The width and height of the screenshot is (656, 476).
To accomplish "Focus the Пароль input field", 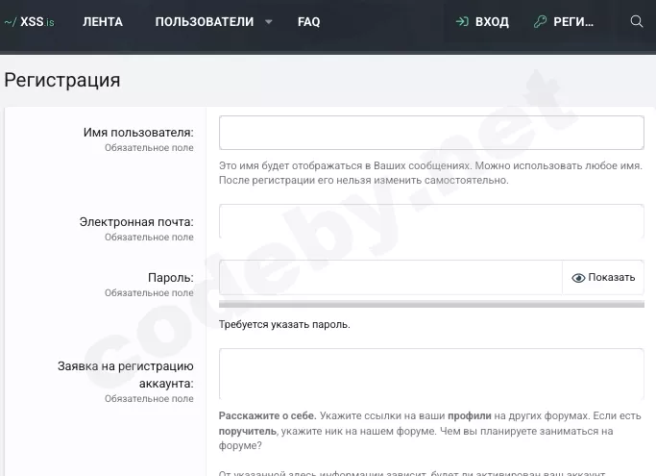I will click(391, 277).
